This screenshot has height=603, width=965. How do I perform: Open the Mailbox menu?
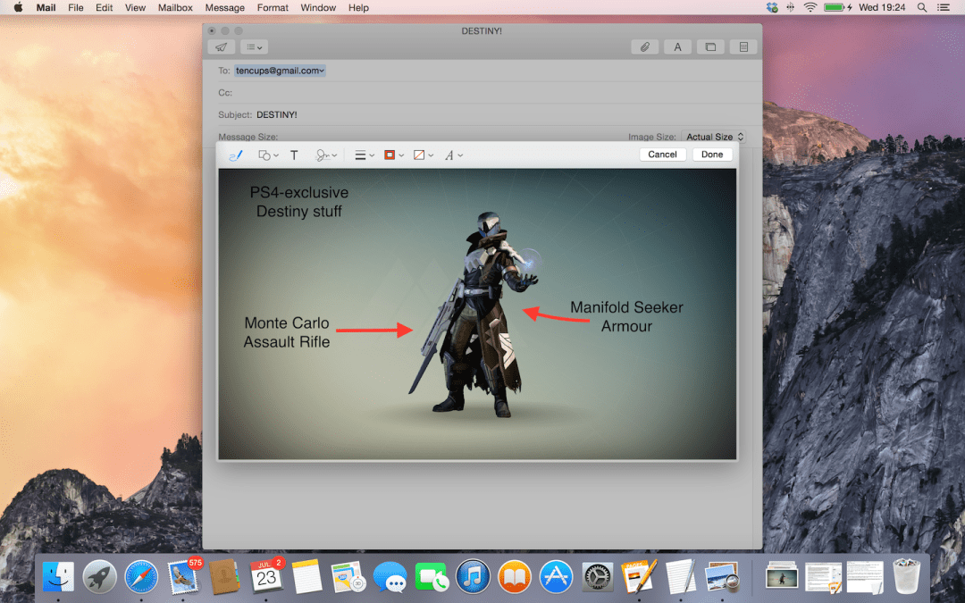pyautogui.click(x=175, y=7)
